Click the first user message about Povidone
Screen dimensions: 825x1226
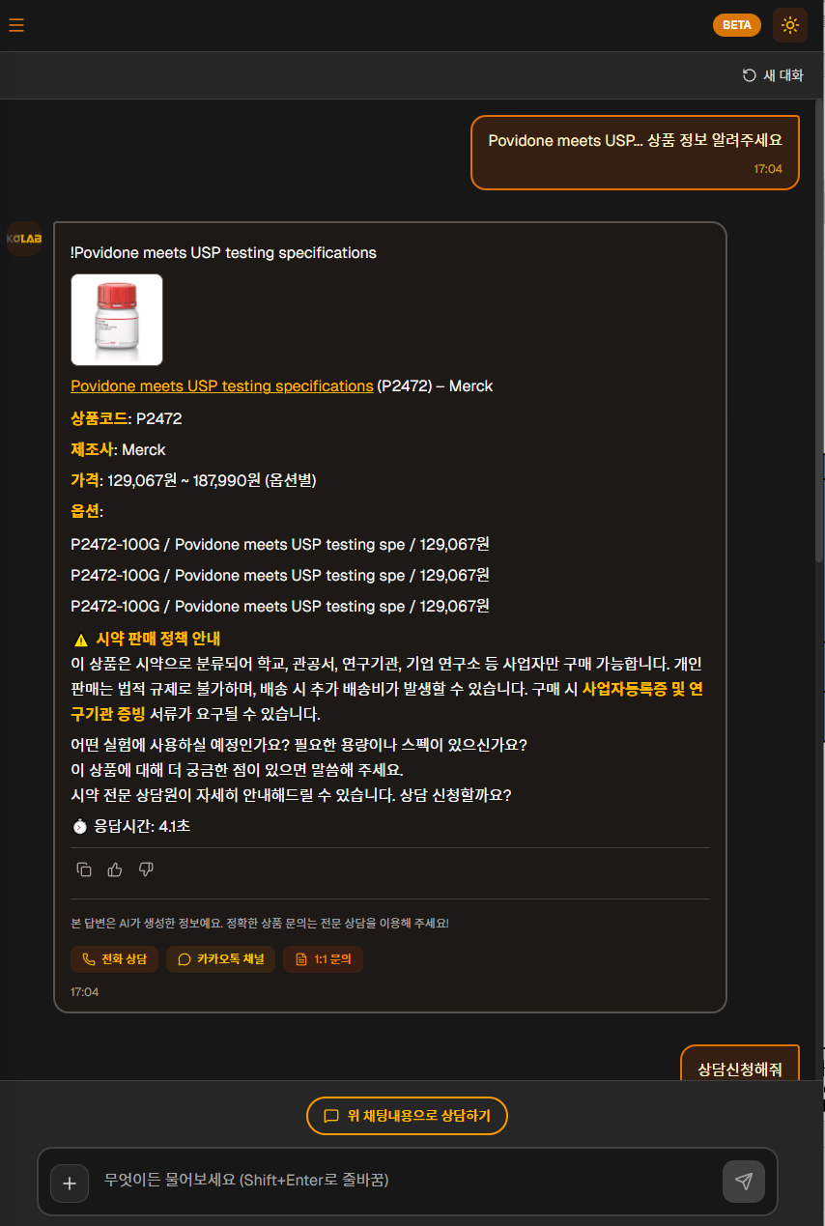635,153
